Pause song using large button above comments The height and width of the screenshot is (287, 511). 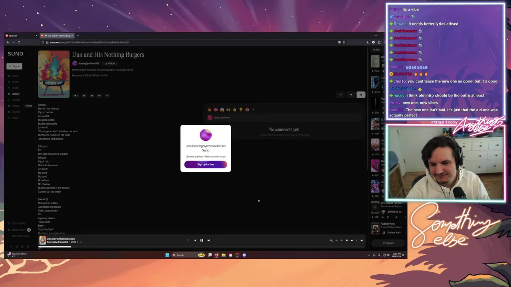pos(360,94)
